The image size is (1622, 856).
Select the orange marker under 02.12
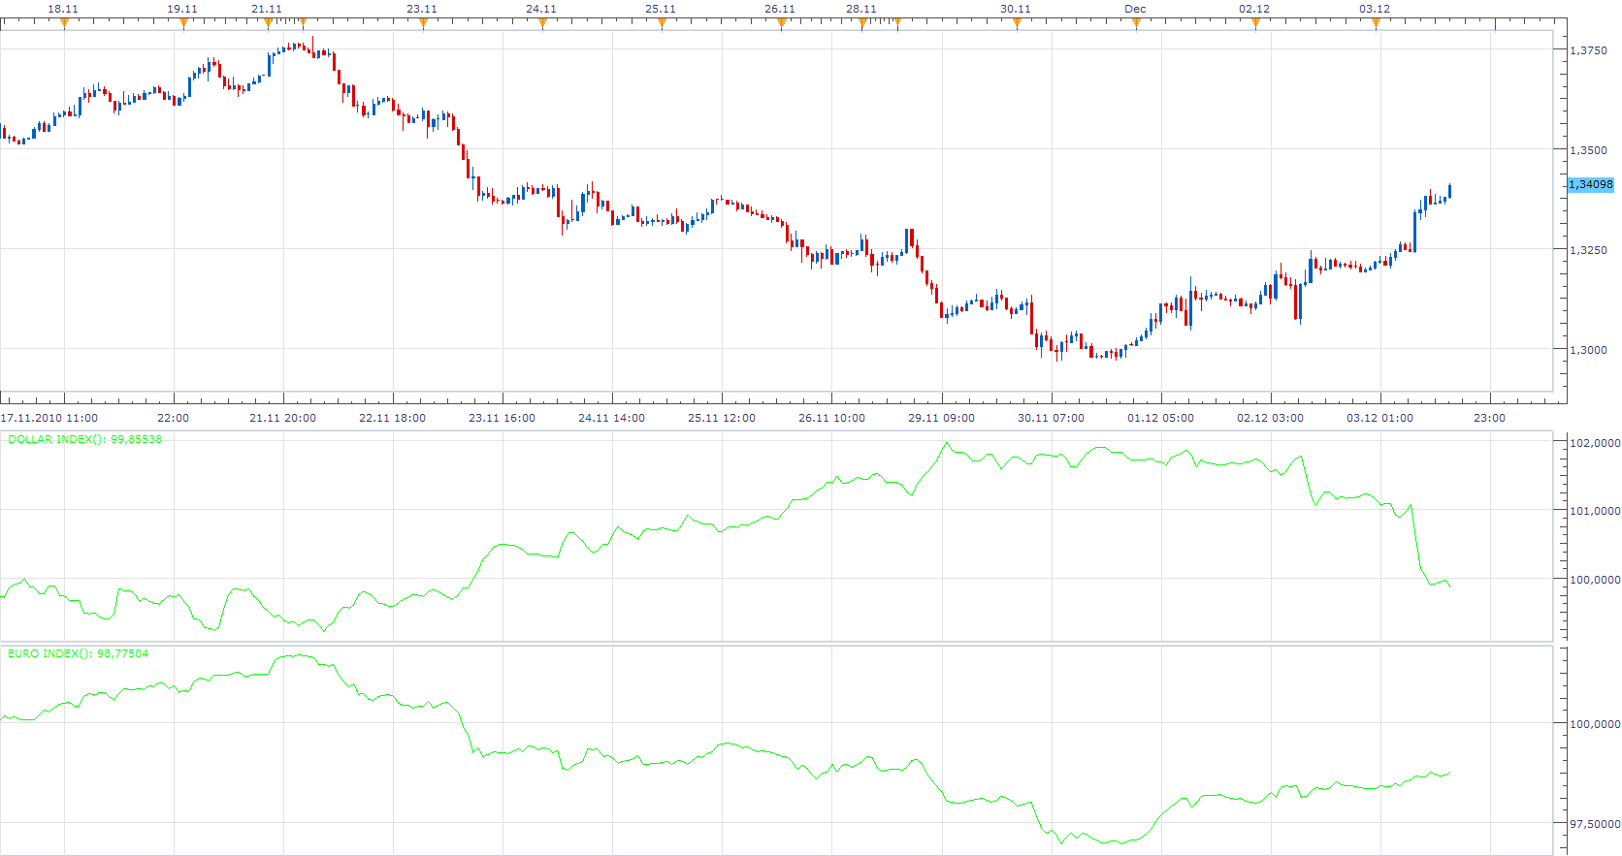coord(1255,24)
